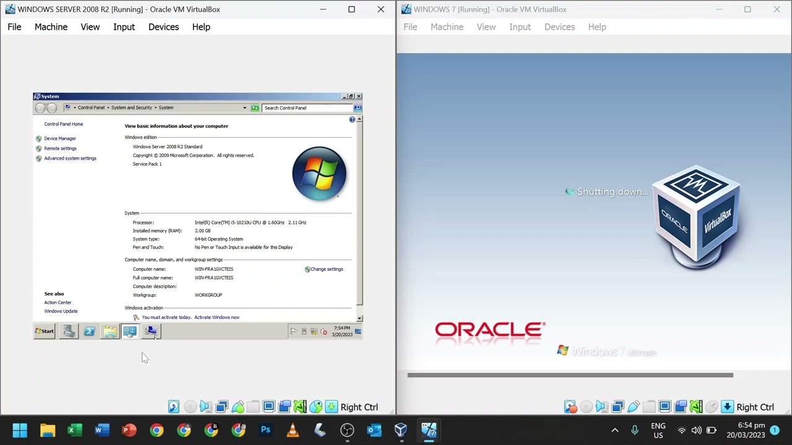Open Windows Start on host taskbar

[x=20, y=430]
